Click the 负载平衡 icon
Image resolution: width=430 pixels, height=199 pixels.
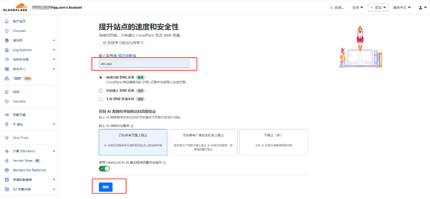tap(7, 115)
